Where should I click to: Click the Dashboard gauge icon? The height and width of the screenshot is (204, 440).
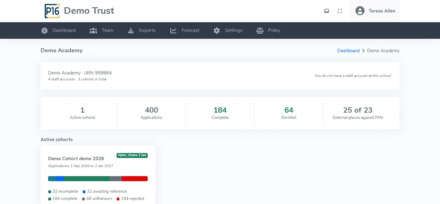click(45, 30)
